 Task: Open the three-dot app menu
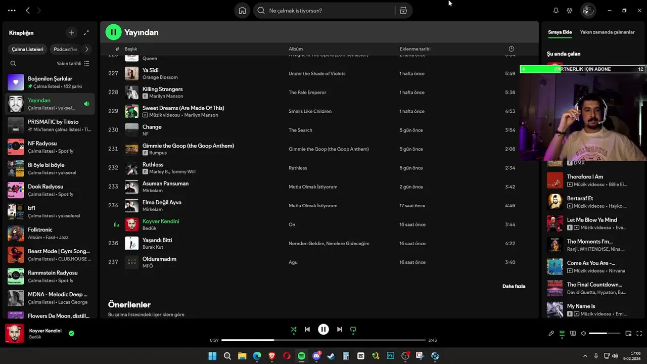click(x=12, y=10)
